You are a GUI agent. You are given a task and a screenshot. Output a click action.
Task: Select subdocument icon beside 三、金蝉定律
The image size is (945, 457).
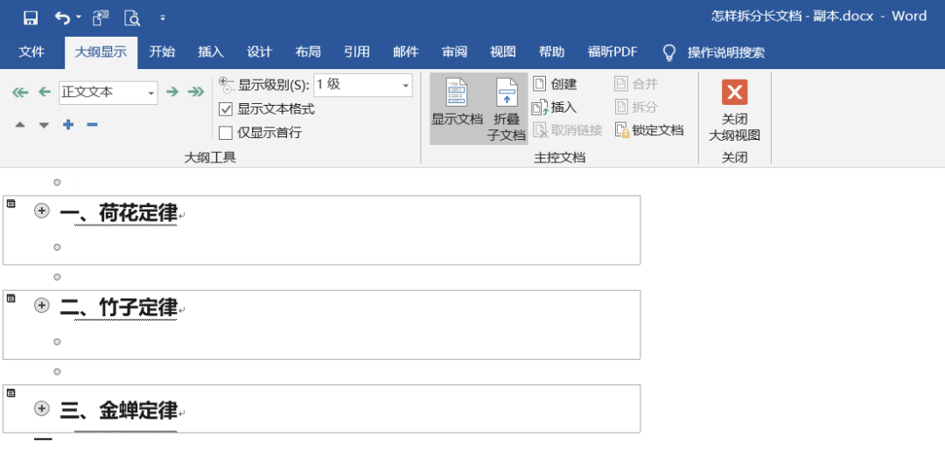click(10, 393)
